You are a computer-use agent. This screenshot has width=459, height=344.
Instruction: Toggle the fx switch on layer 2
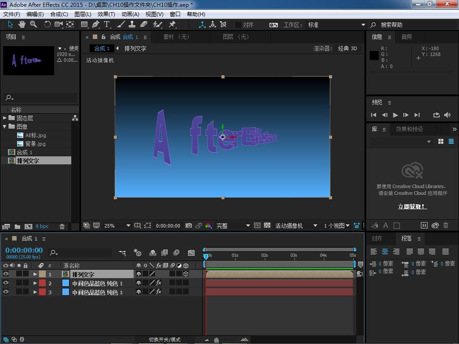pyautogui.click(x=159, y=283)
